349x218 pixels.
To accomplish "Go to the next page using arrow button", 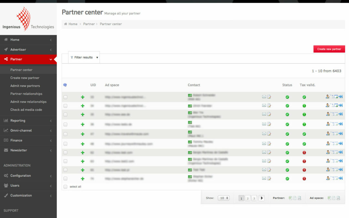I will pos(261,198).
